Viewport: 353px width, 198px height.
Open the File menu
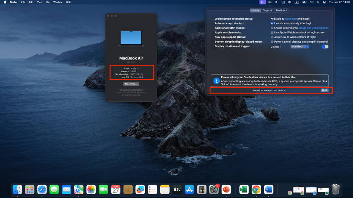coord(23,2)
